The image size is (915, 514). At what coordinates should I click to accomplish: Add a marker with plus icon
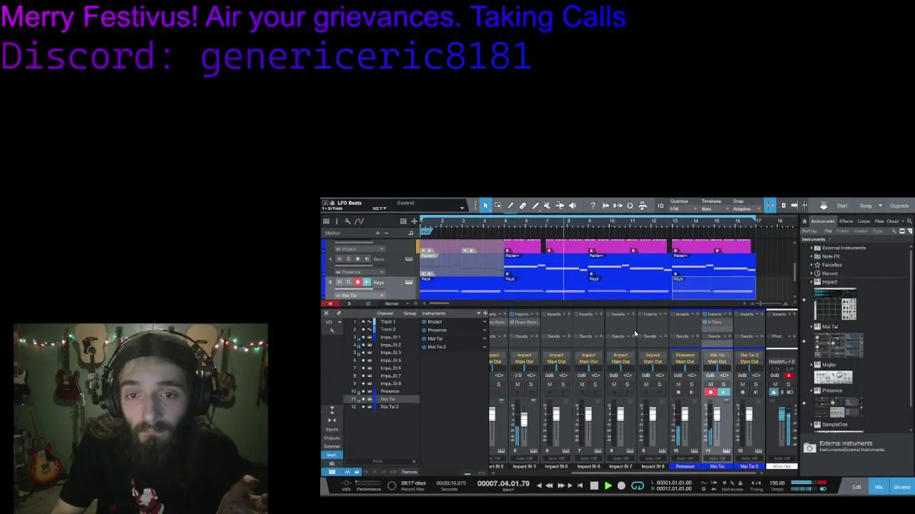click(377, 233)
